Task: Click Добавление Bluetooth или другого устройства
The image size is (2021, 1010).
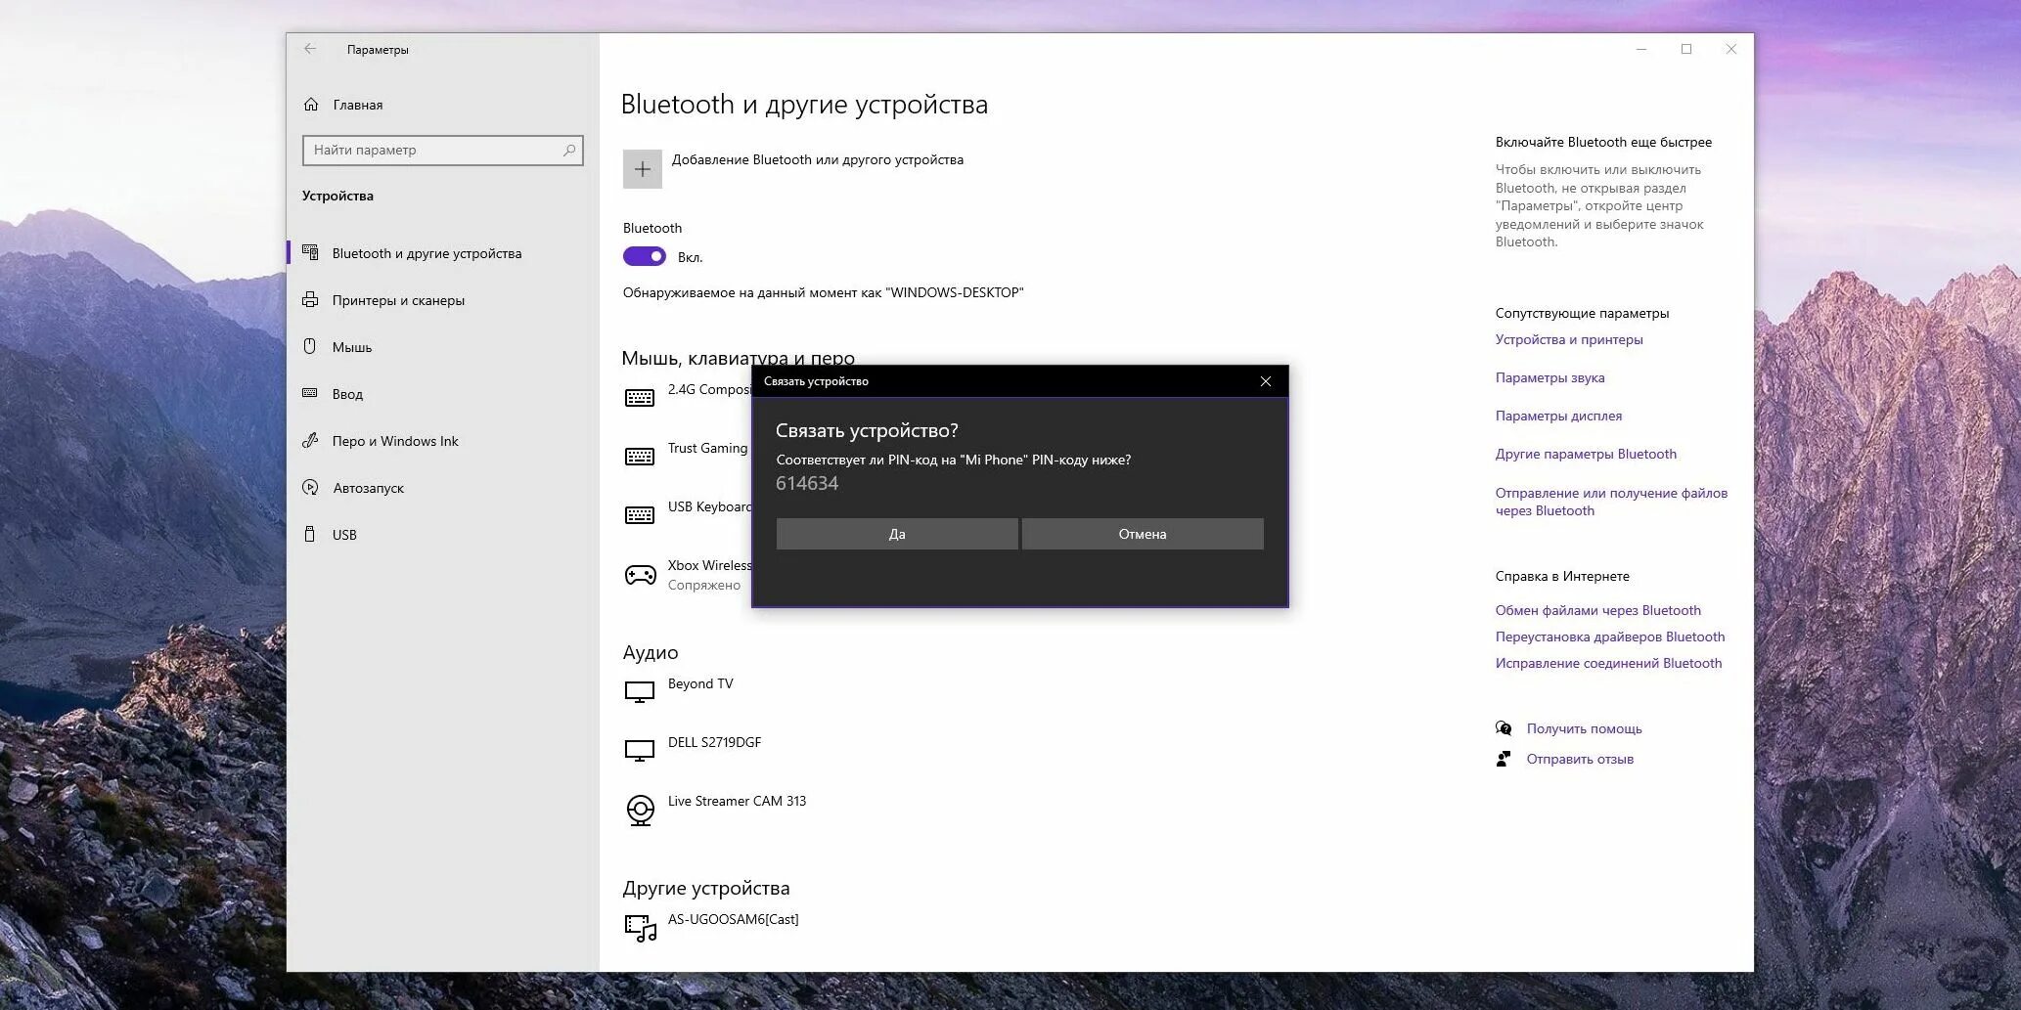Action: [818, 159]
